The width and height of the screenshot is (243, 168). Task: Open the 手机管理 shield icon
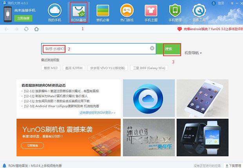click(x=175, y=13)
